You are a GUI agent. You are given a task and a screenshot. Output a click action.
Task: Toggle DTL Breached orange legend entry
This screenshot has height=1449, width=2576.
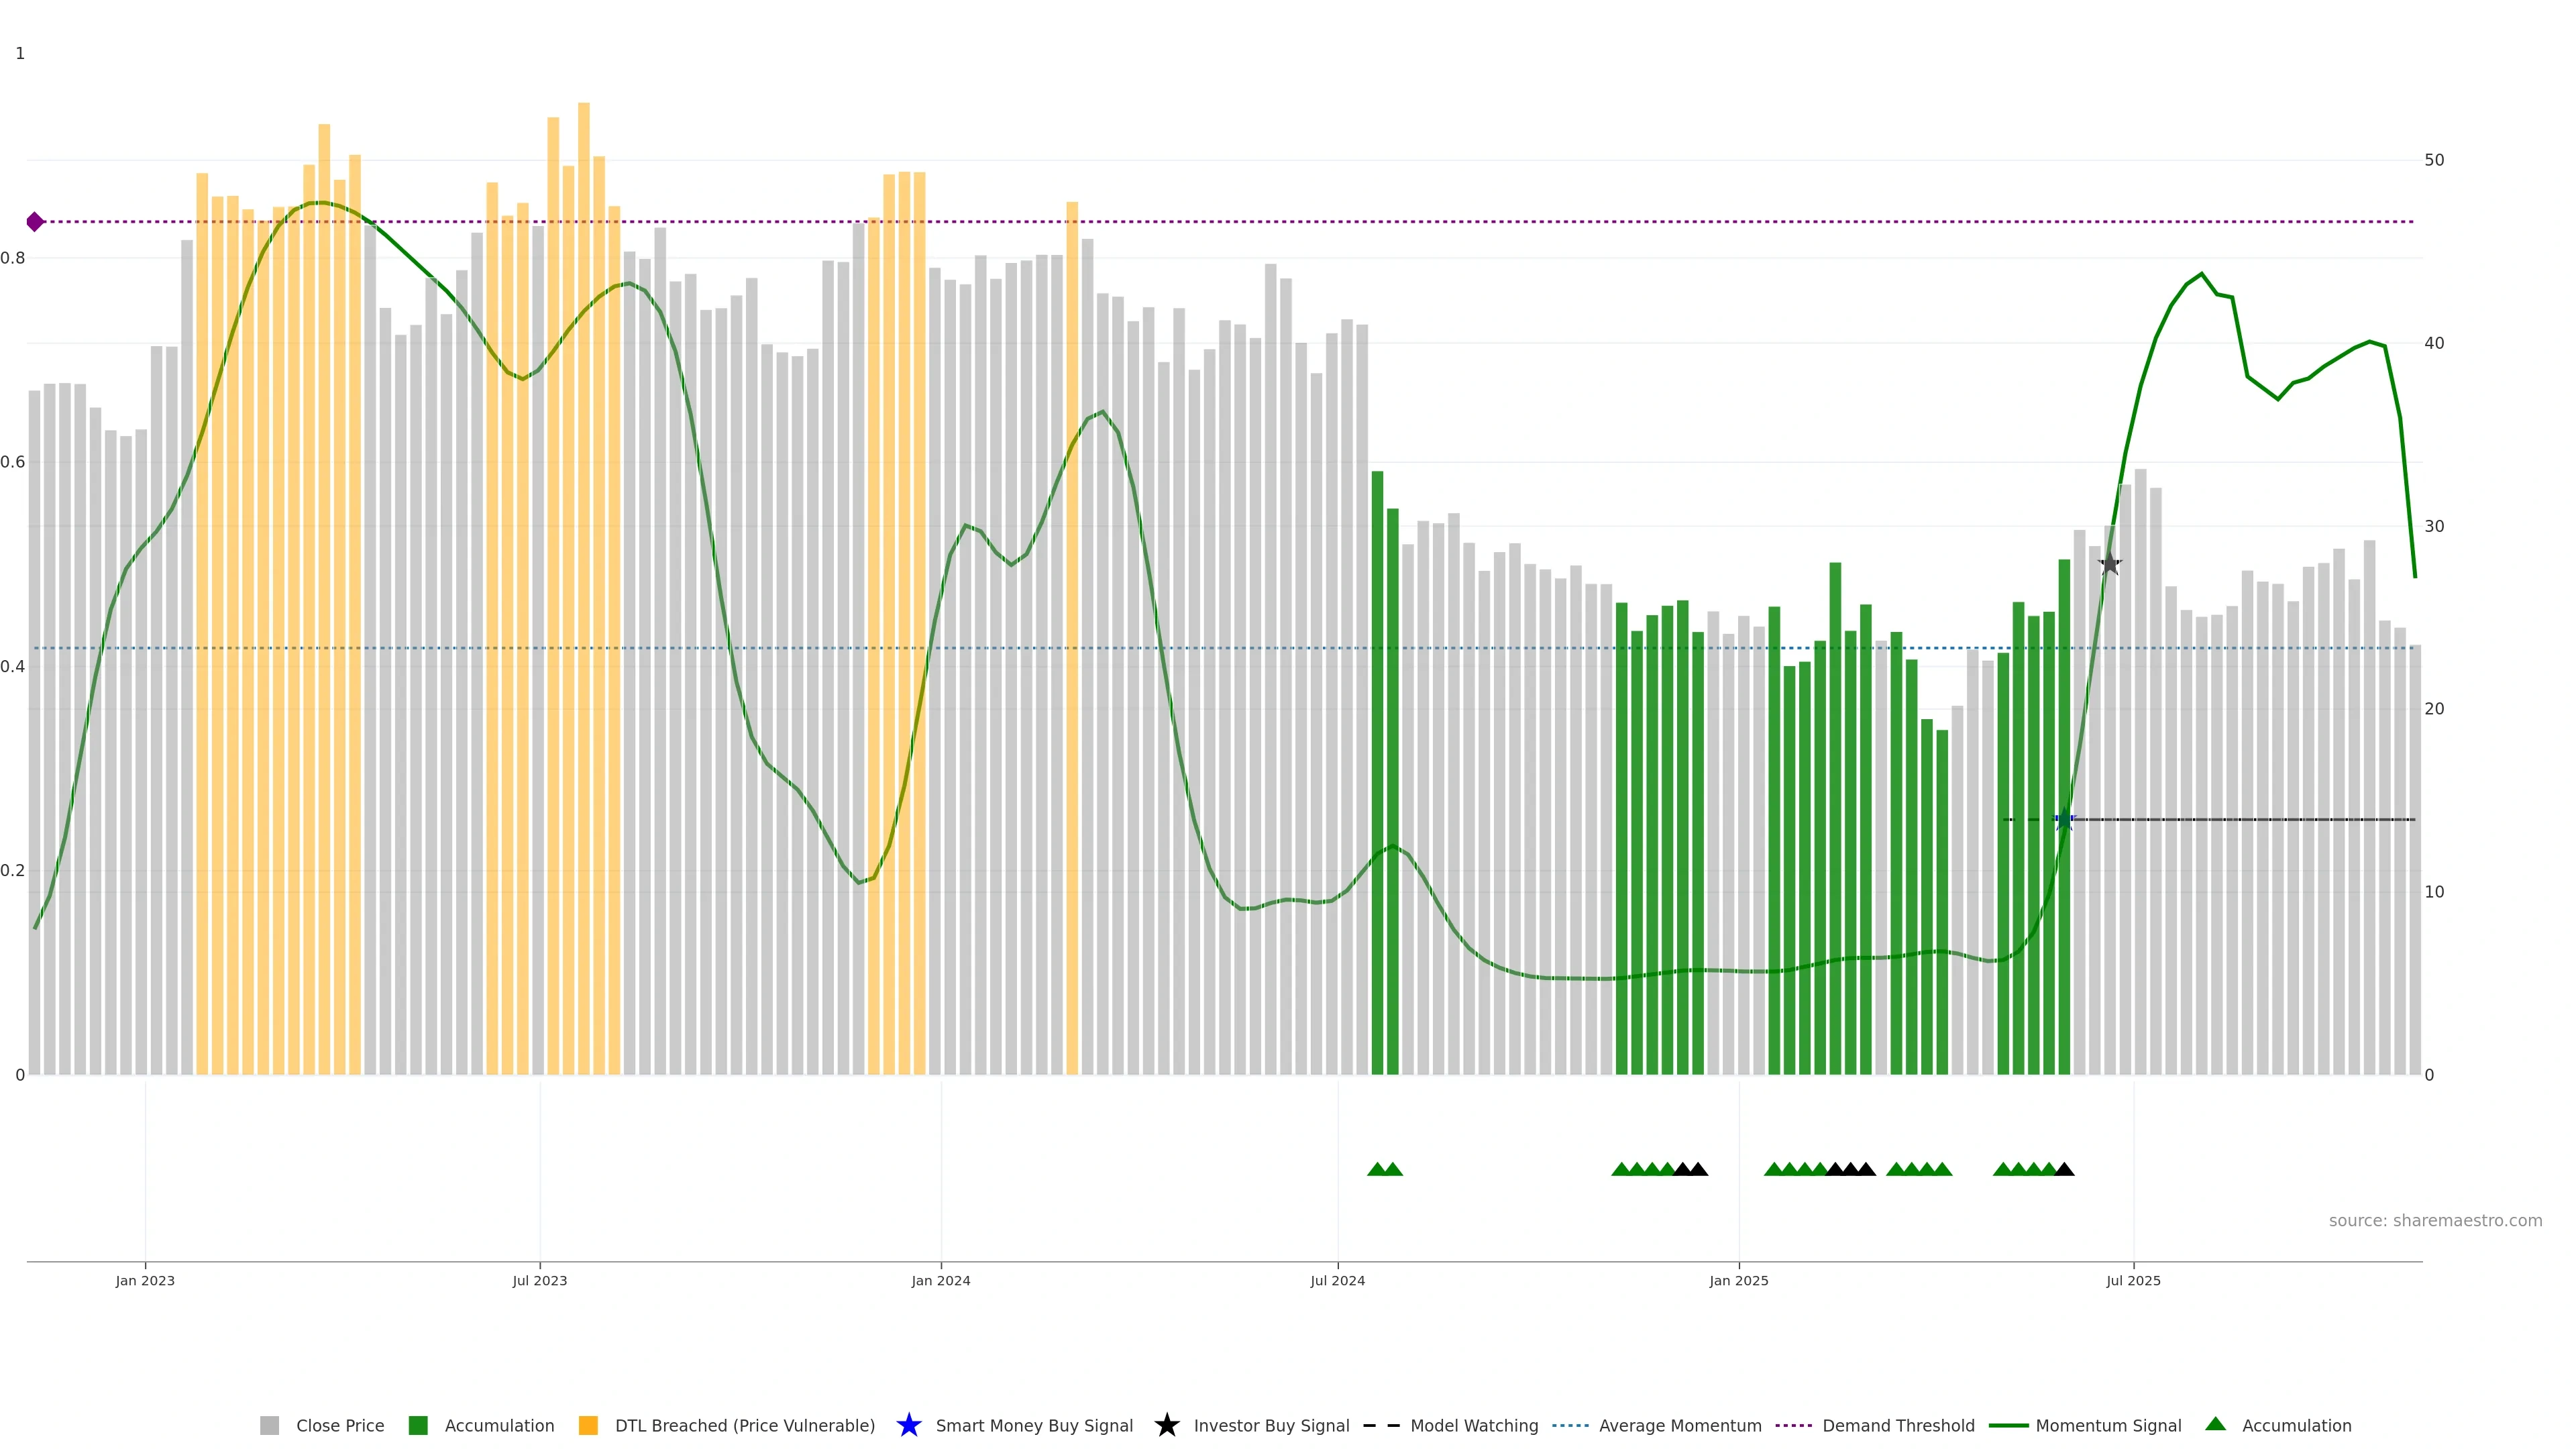point(588,1425)
